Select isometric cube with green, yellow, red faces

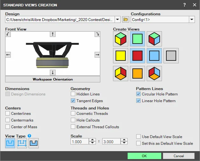(121, 39)
